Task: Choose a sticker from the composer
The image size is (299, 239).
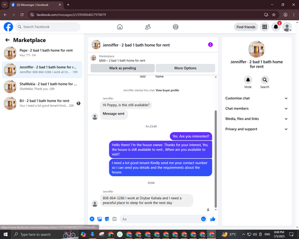Action: 107,219
